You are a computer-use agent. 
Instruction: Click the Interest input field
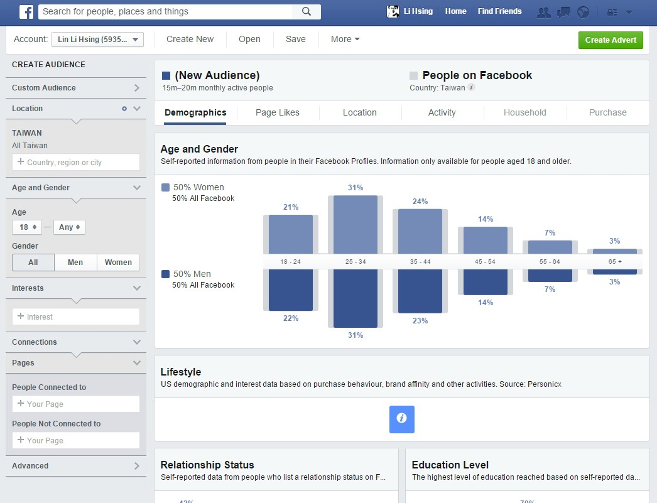point(76,316)
